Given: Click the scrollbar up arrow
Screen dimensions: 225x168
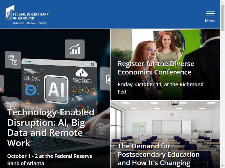Looking at the screenshot, I should click(x=222, y=2).
